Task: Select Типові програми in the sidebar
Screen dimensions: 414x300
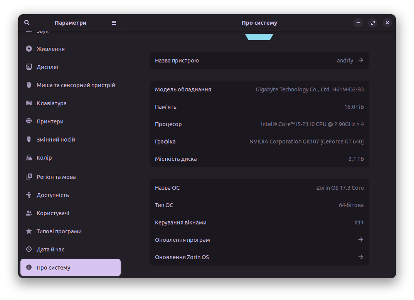Action: [59, 231]
